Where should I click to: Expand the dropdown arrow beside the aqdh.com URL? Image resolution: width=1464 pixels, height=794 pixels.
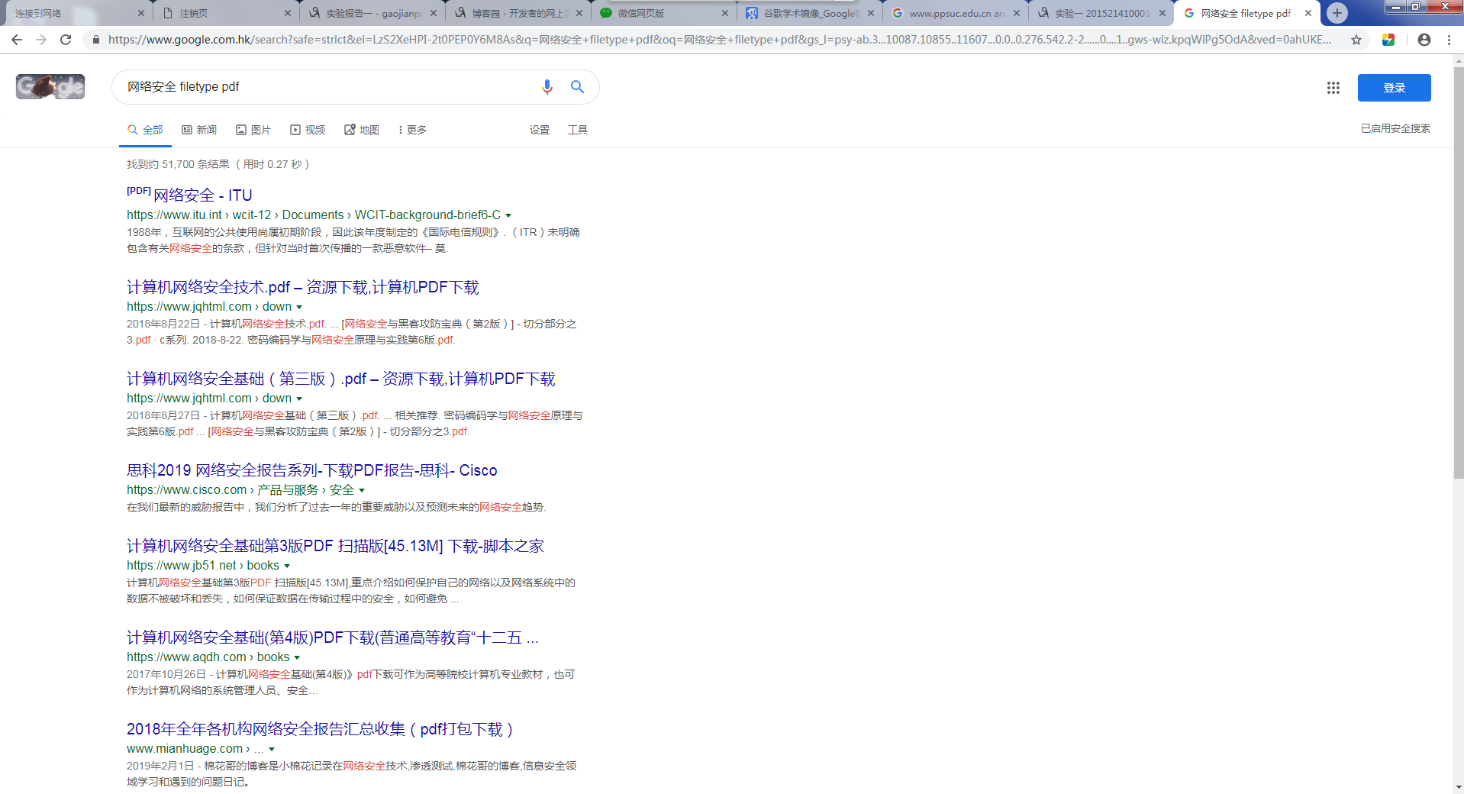coord(297,657)
